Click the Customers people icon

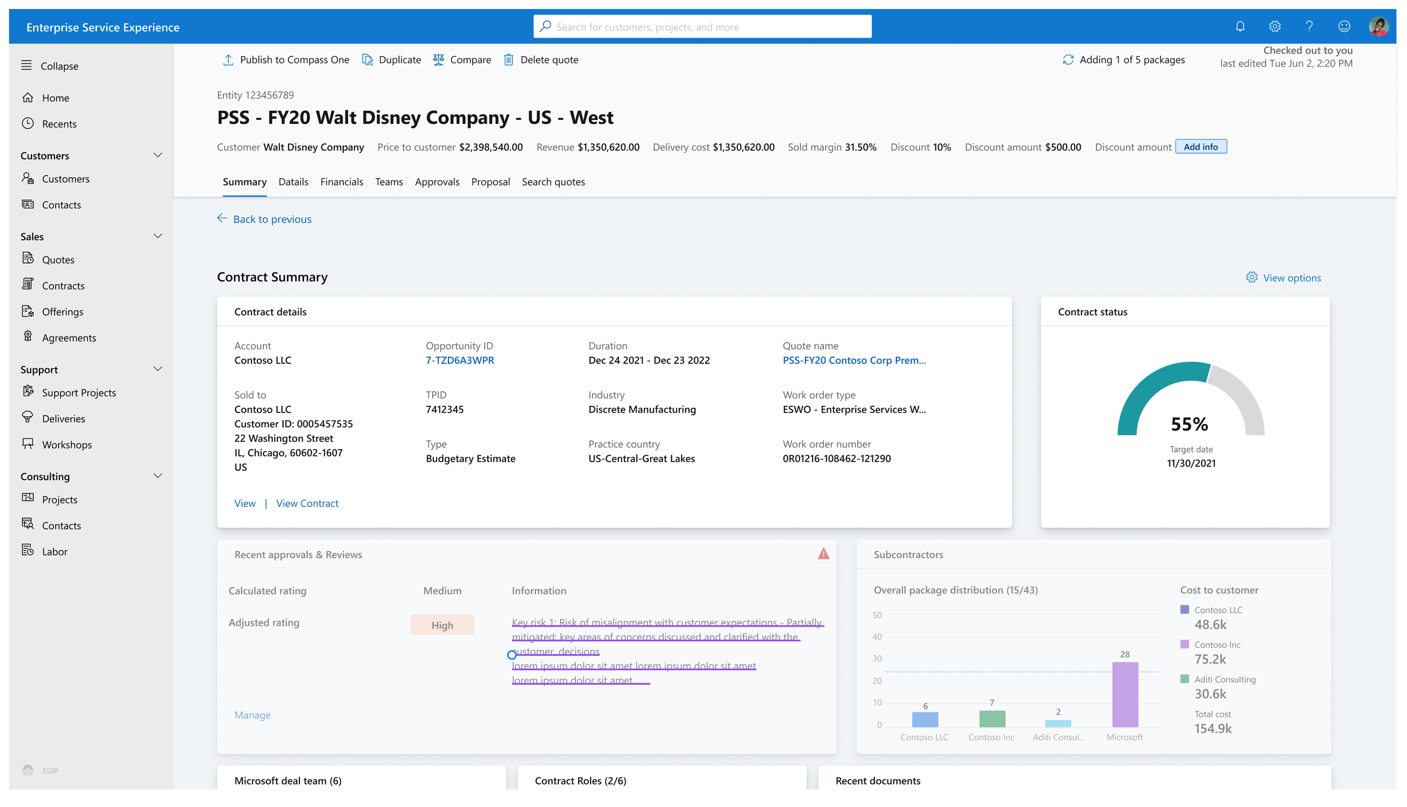pyautogui.click(x=28, y=178)
